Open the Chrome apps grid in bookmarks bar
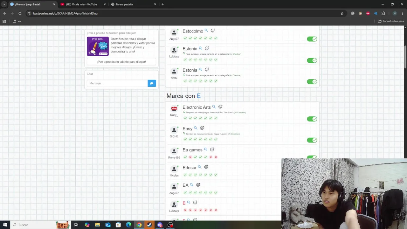 4,21
